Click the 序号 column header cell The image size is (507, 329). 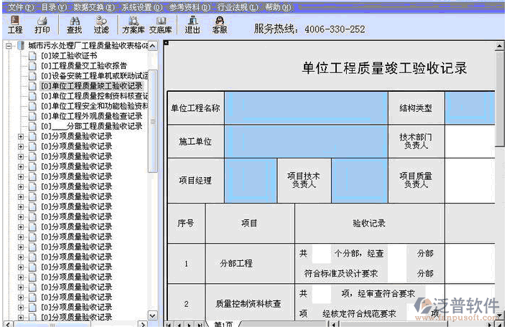point(186,223)
